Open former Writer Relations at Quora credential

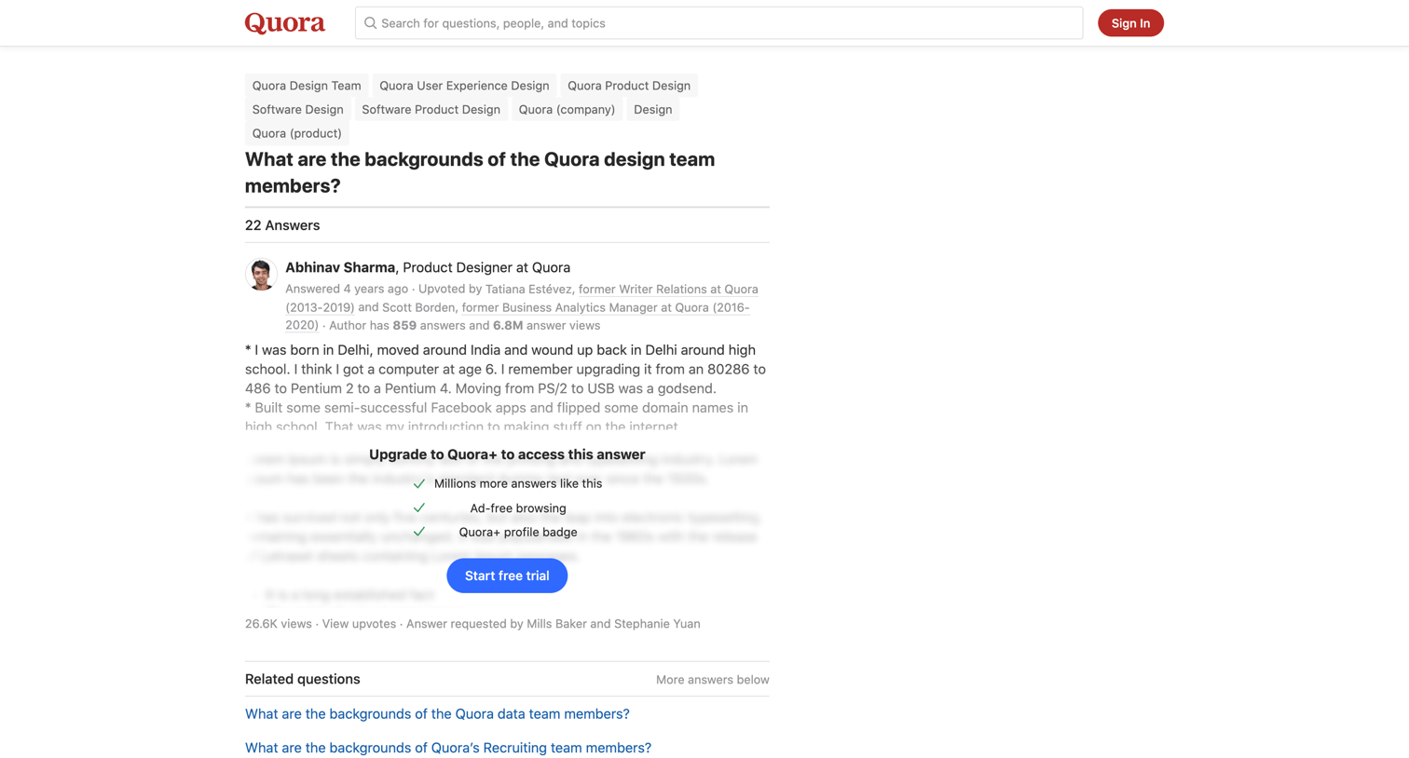(522, 298)
